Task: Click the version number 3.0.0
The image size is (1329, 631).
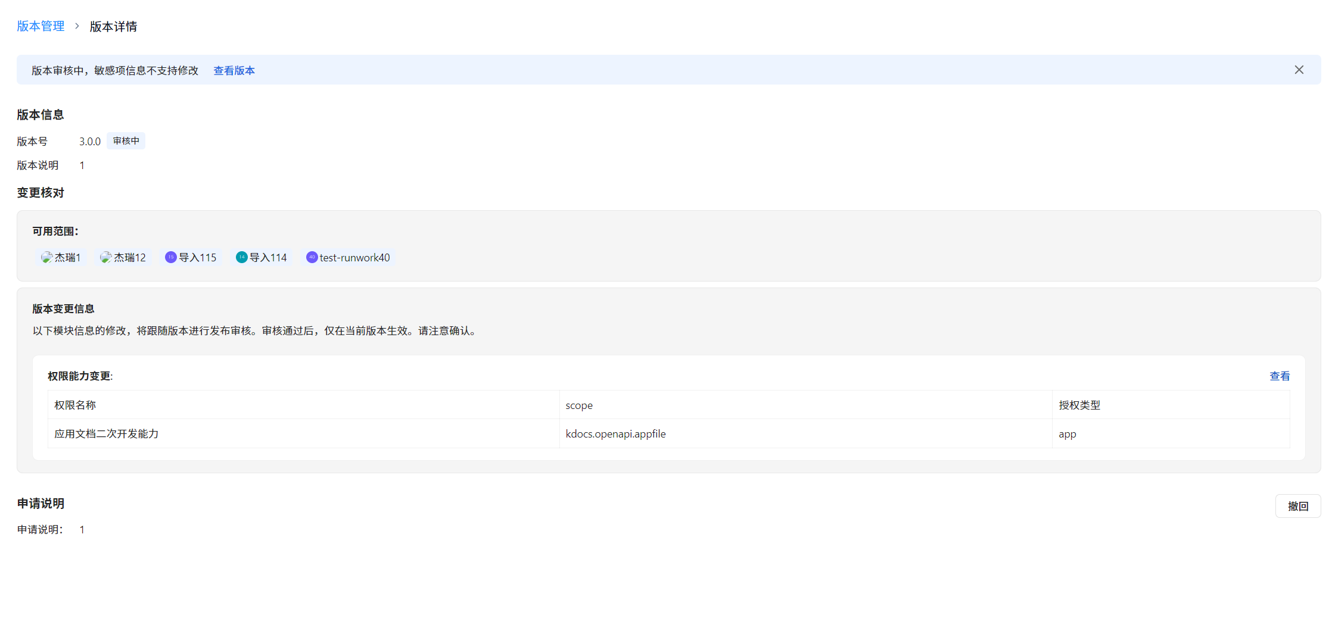Action: tap(90, 142)
